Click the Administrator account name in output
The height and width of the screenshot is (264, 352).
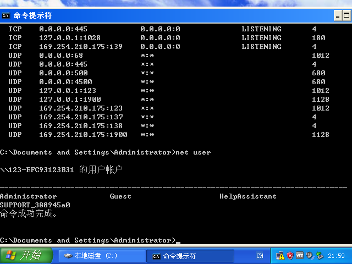pos(28,196)
